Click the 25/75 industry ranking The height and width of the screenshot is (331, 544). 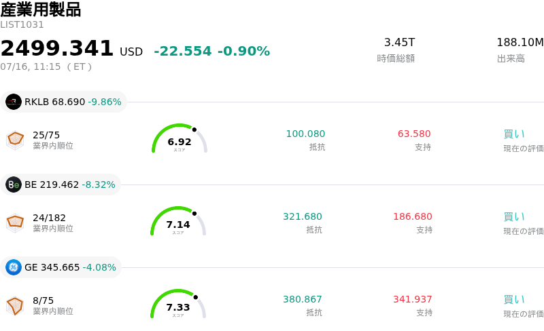coord(46,135)
